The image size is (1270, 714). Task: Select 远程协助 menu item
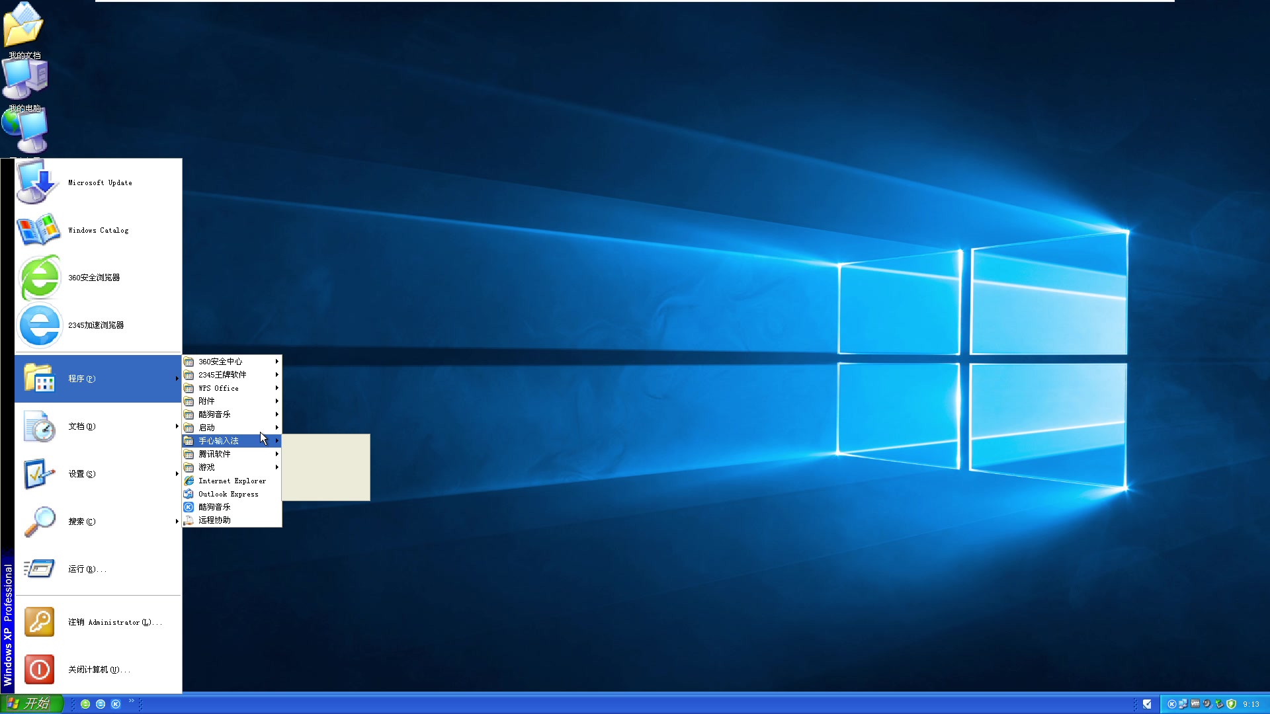point(214,520)
